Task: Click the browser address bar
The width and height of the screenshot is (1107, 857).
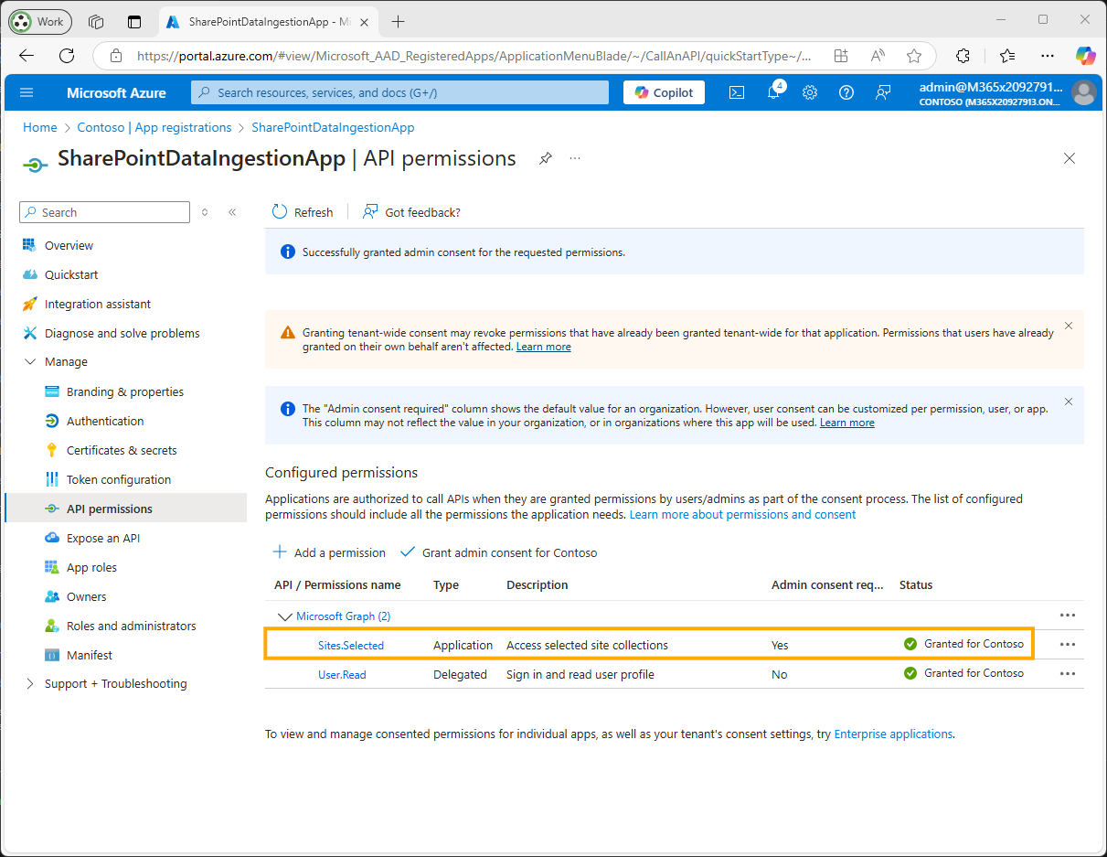Action: point(475,56)
